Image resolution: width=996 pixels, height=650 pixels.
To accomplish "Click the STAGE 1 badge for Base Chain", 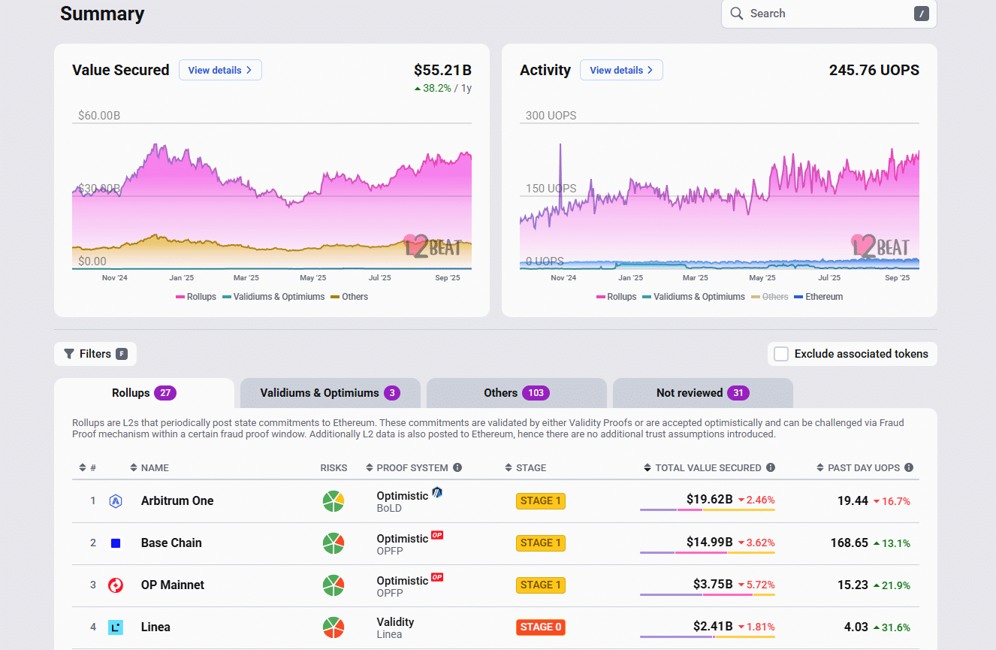I will tap(541, 543).
